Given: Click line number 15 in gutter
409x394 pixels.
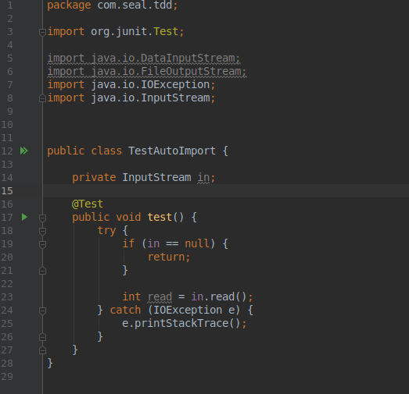Looking at the screenshot, I should [7, 190].
